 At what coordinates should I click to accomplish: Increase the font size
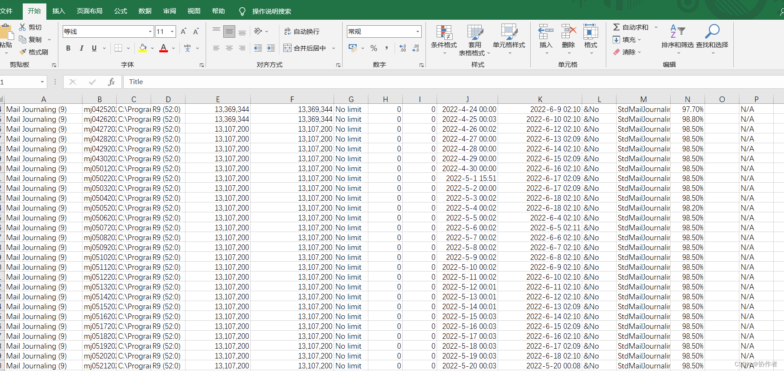tap(183, 31)
